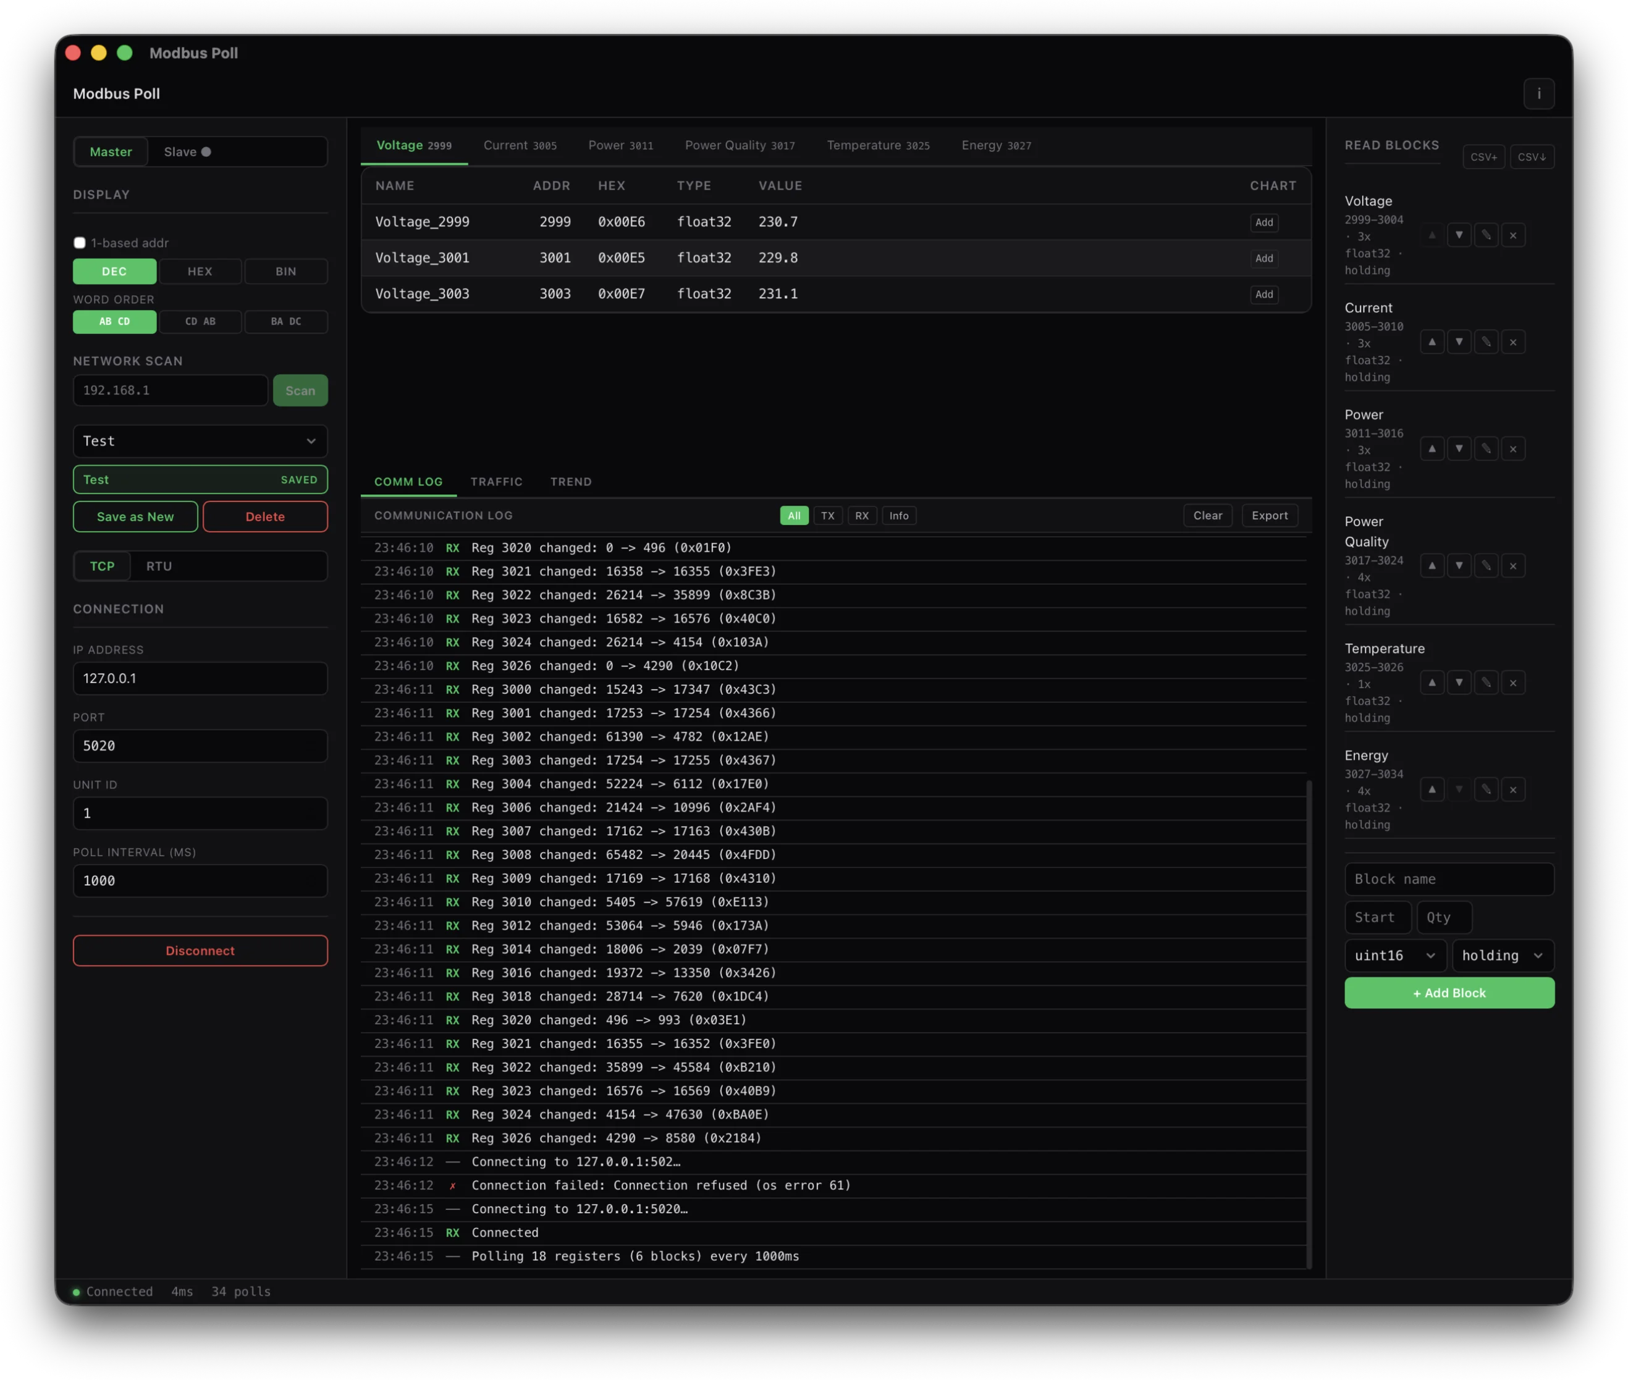Focus the Block name field

coord(1449,879)
